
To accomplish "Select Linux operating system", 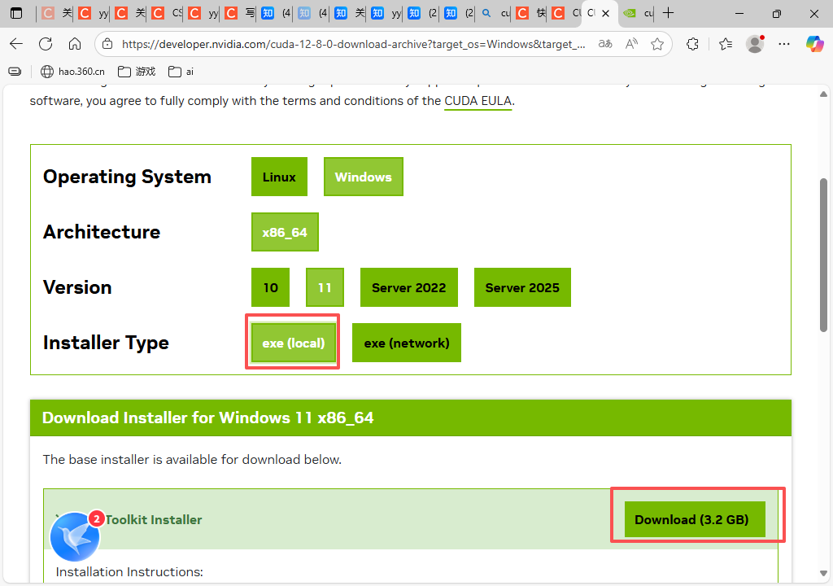I will click(280, 177).
